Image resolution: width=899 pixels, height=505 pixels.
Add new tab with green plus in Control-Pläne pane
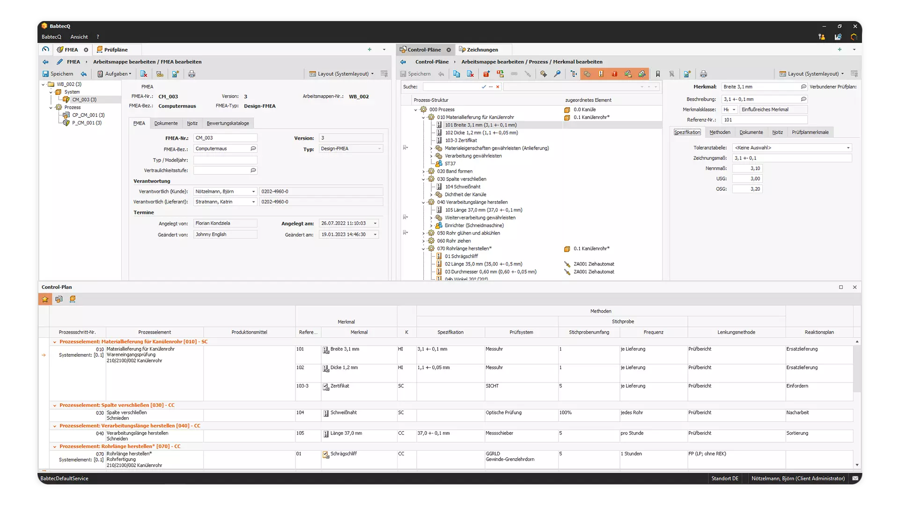(x=840, y=50)
